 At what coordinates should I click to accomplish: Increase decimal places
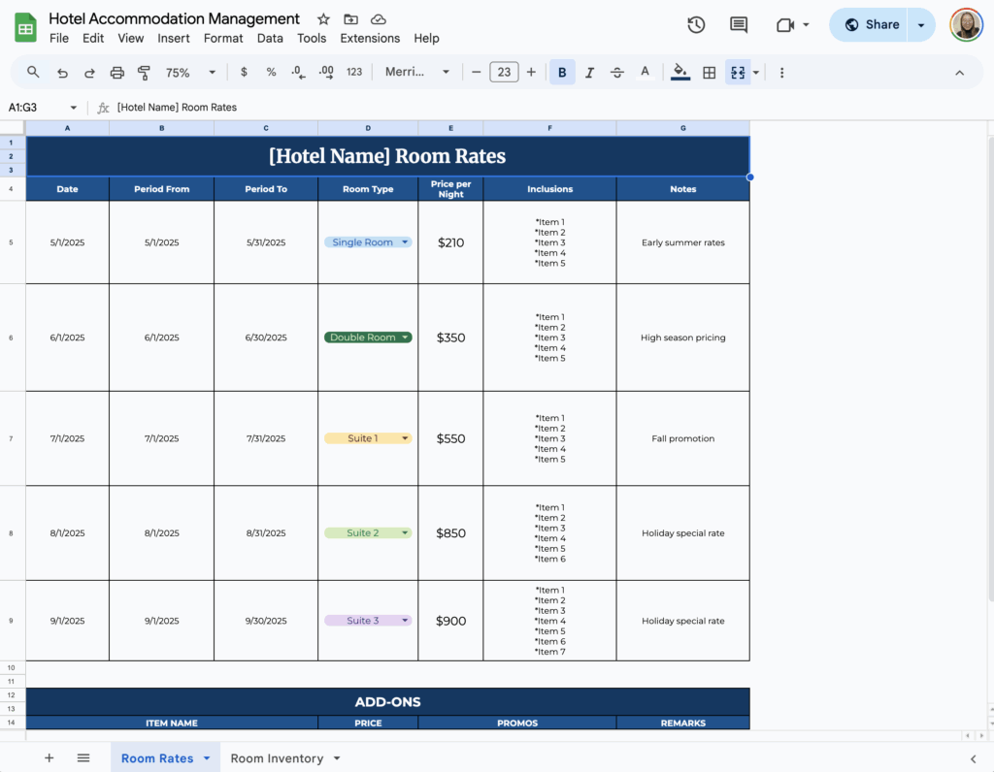point(325,72)
